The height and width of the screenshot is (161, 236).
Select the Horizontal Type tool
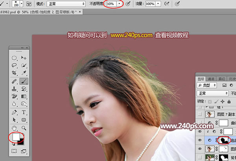(x=24, y=112)
